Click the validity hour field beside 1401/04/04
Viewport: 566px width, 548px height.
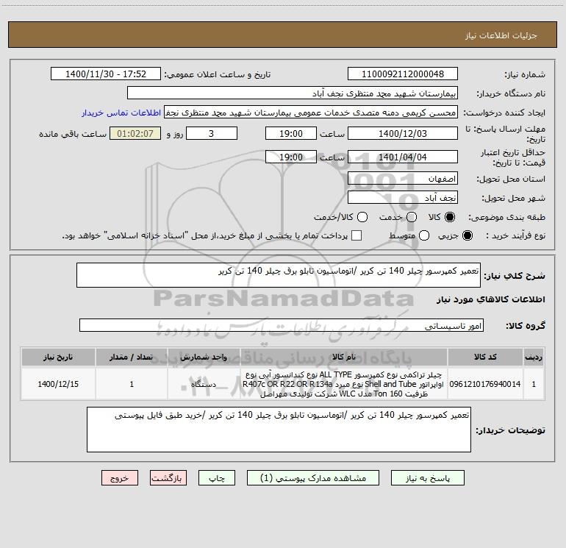click(x=291, y=157)
